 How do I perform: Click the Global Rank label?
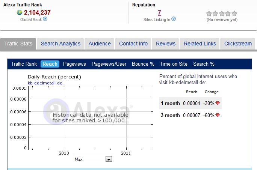click(x=31, y=20)
